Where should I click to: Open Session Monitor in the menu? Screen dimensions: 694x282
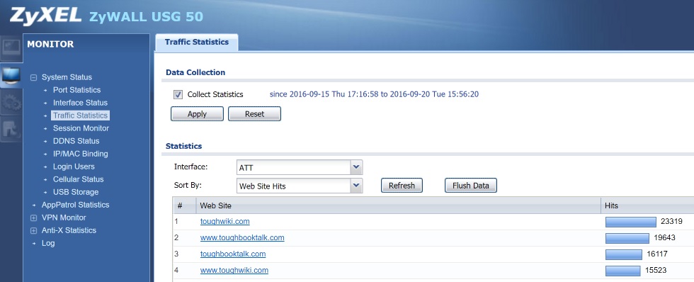(81, 128)
